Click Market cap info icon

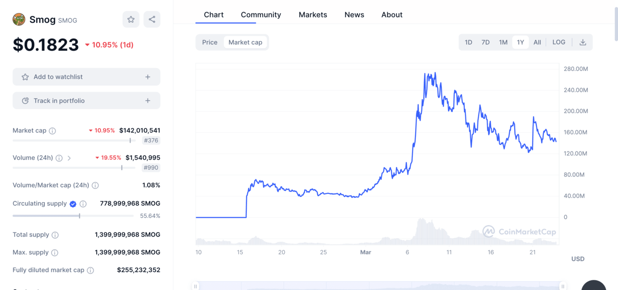pos(53,131)
